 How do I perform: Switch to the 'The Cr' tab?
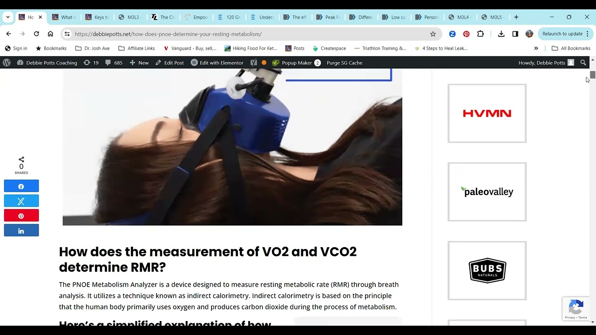(163, 17)
